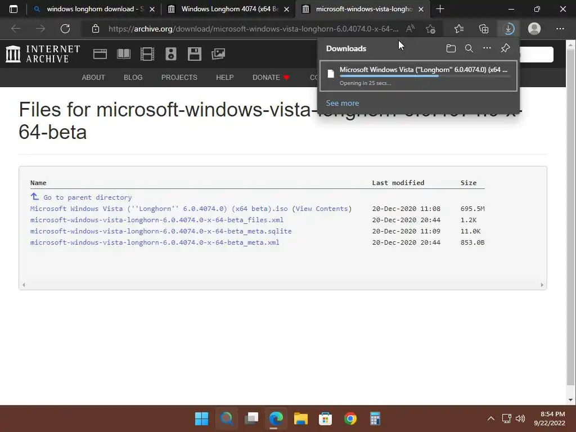Image resolution: width=576 pixels, height=432 pixels.
Task: View site information lock icon
Action: tap(96, 29)
